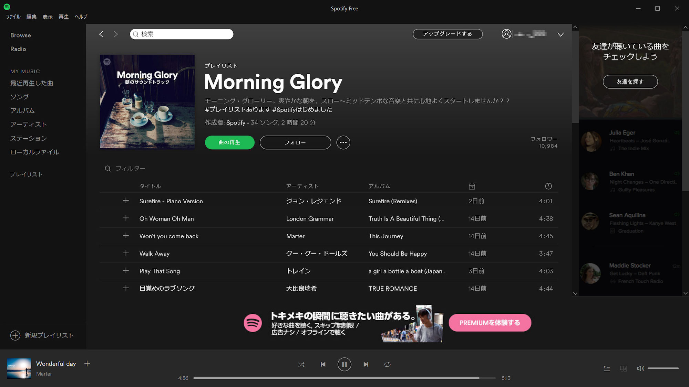
Task: Sort by the calendar date-added column
Action: point(472,186)
